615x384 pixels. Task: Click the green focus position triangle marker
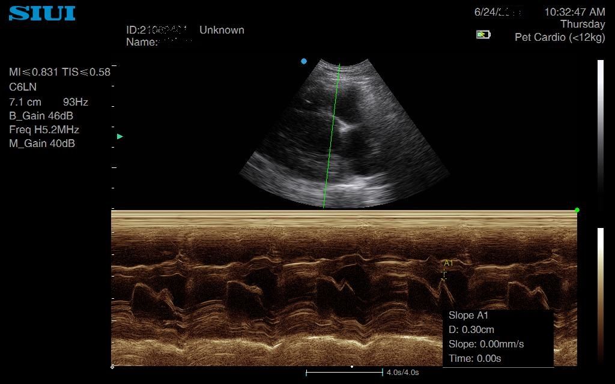(x=120, y=136)
